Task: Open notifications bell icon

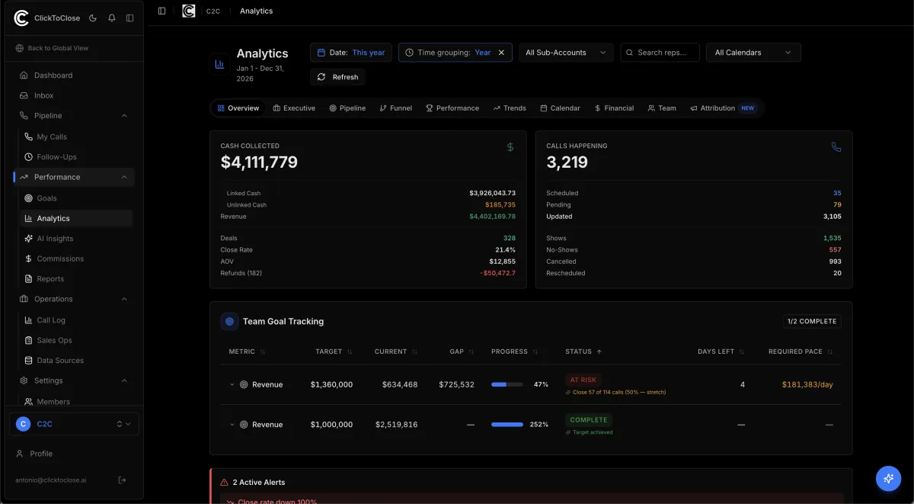Action: click(x=112, y=18)
